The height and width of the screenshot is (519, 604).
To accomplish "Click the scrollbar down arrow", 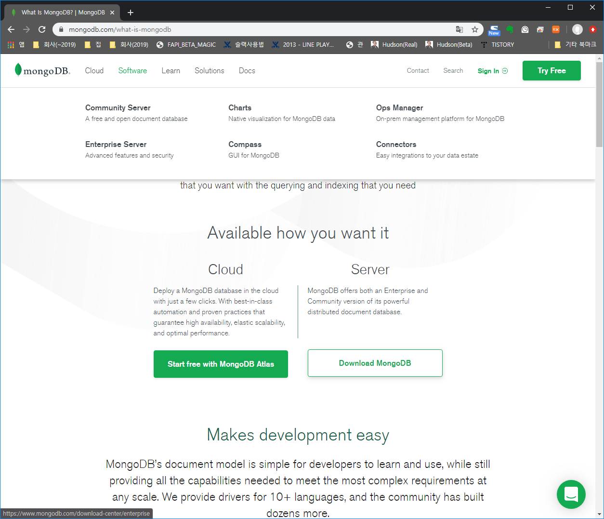I will [x=599, y=514].
